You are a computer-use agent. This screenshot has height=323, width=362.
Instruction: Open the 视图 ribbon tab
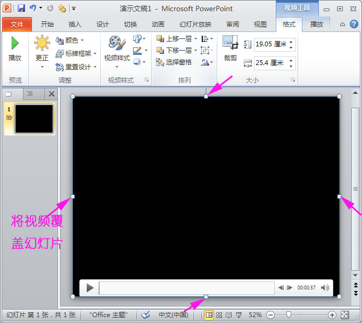coord(260,25)
